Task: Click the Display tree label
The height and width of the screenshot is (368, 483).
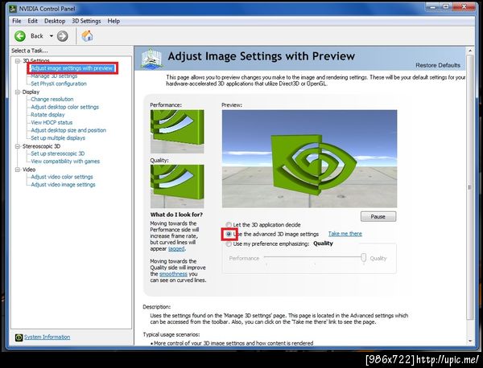Action: [x=31, y=92]
